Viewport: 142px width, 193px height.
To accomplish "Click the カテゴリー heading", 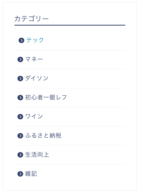I will tap(31, 19).
